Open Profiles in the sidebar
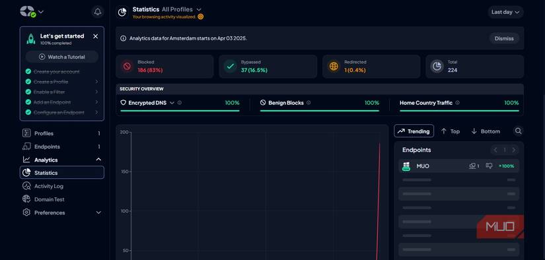 [x=62, y=133]
